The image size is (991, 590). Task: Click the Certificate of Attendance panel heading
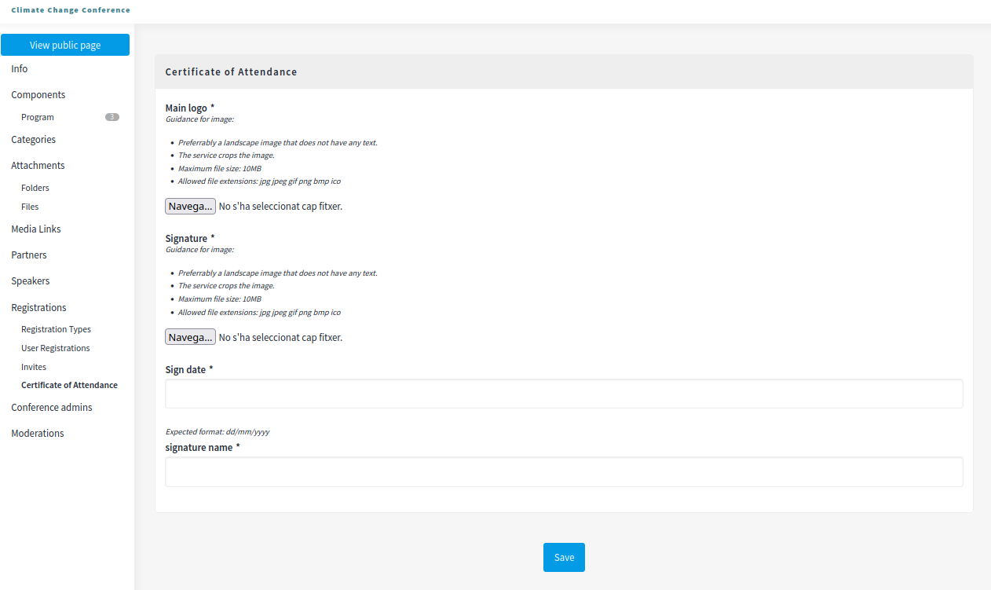[x=231, y=71]
